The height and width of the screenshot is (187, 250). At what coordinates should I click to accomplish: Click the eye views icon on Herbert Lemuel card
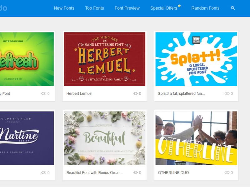pos(135,93)
